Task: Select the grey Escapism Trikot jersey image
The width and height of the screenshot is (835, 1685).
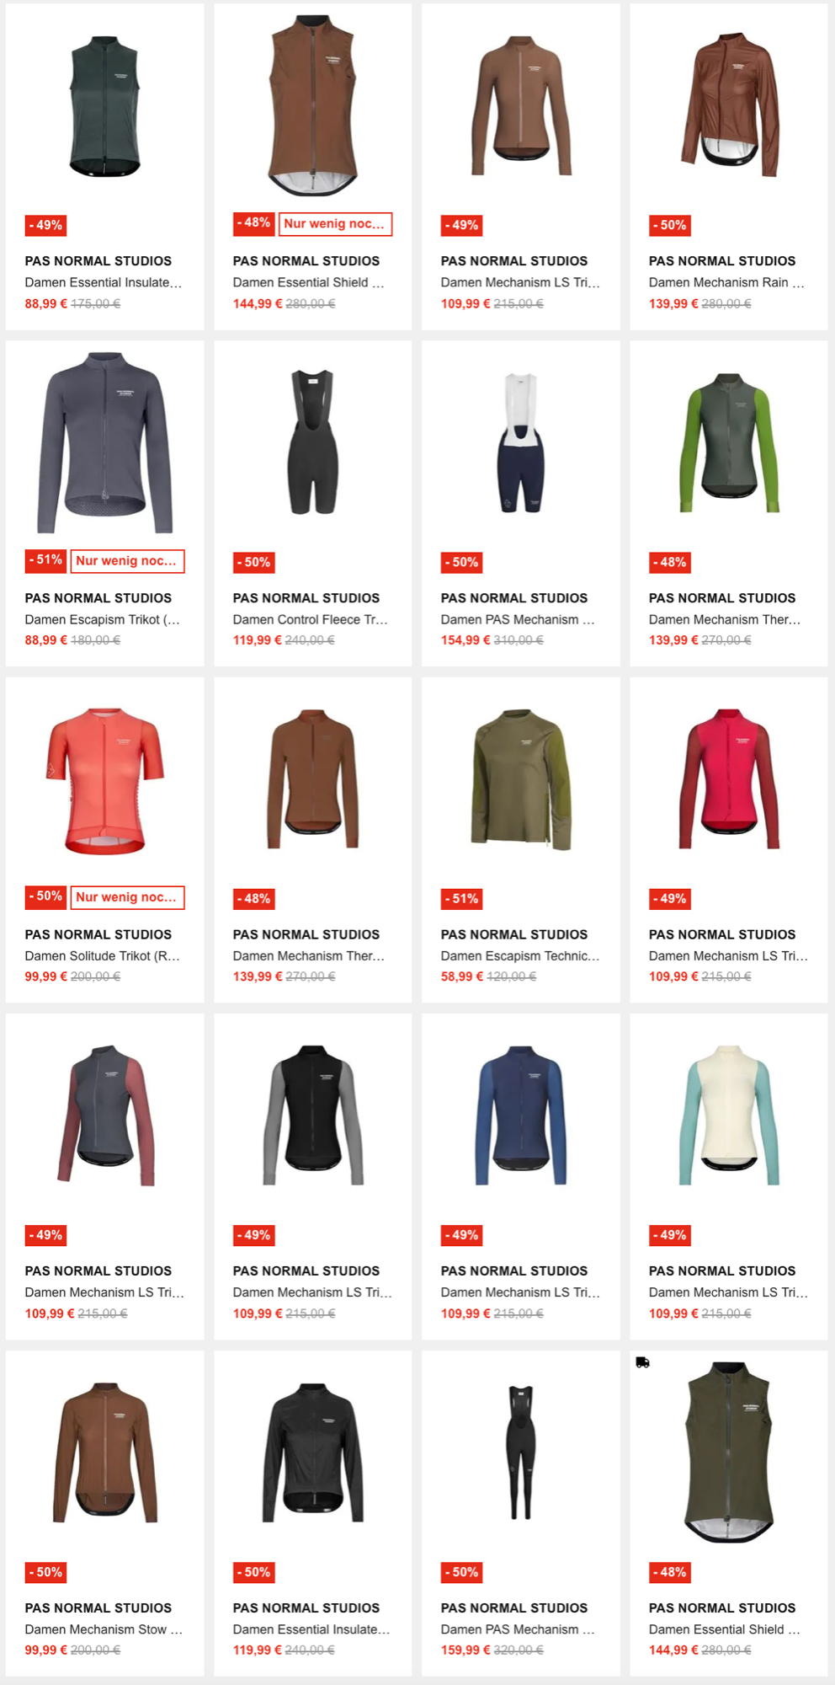Action: 104,442
